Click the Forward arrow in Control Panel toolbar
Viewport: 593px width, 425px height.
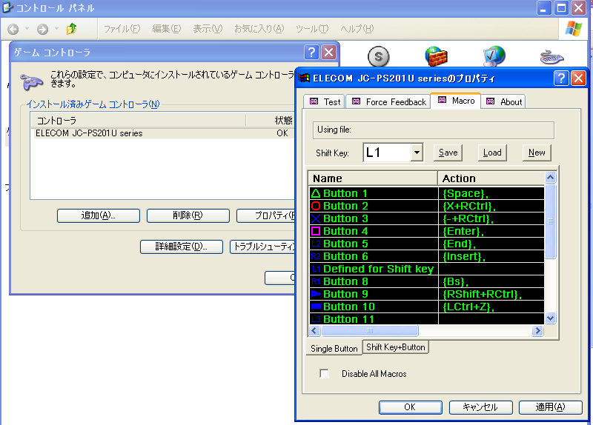(x=42, y=29)
